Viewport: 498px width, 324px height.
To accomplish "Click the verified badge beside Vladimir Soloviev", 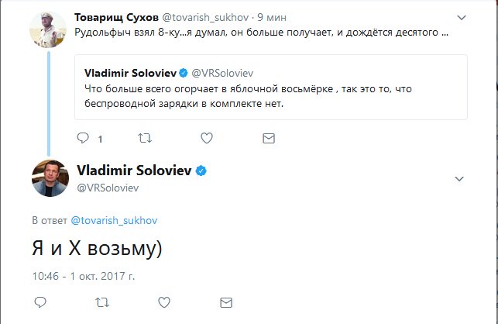I will [x=199, y=171].
